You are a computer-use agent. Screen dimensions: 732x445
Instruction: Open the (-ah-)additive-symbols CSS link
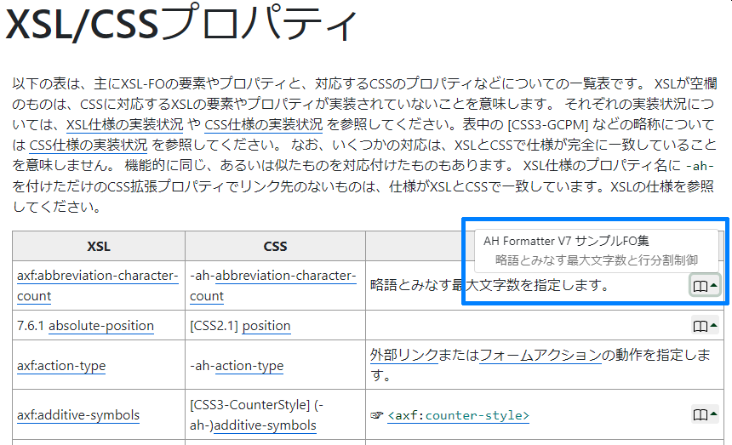coord(265,425)
